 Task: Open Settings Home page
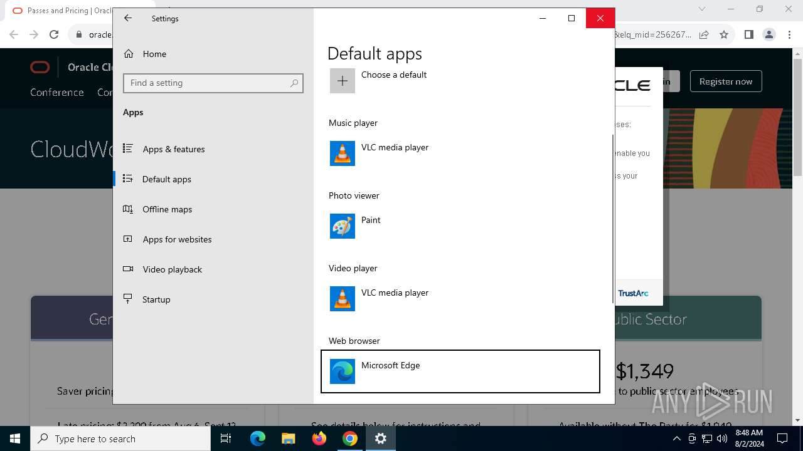[x=213, y=54]
